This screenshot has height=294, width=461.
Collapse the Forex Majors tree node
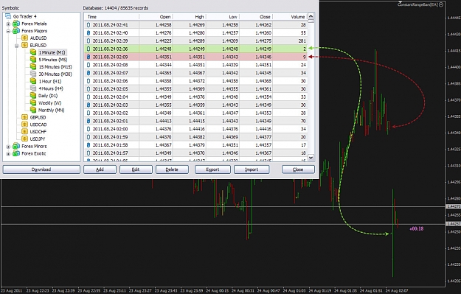point(8,31)
